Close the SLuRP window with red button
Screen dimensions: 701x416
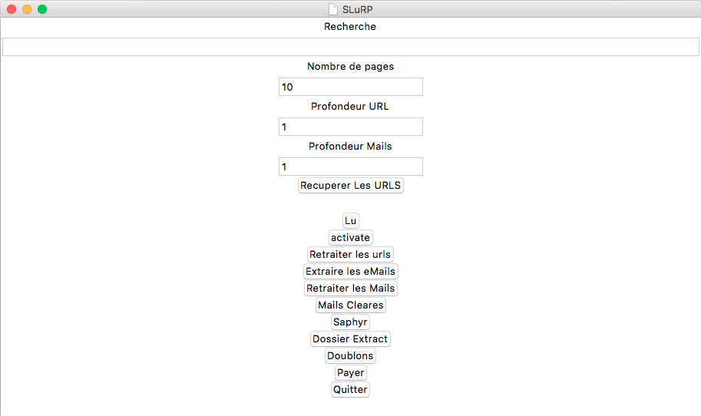coord(12,9)
